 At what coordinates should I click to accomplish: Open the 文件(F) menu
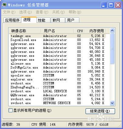[9, 12]
